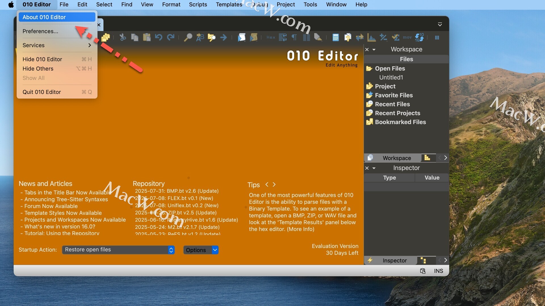
Task: Click the Run Template icon
Action: point(253,37)
